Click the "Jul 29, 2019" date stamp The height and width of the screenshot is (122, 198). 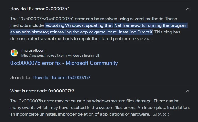pyautogui.click(x=161, y=115)
